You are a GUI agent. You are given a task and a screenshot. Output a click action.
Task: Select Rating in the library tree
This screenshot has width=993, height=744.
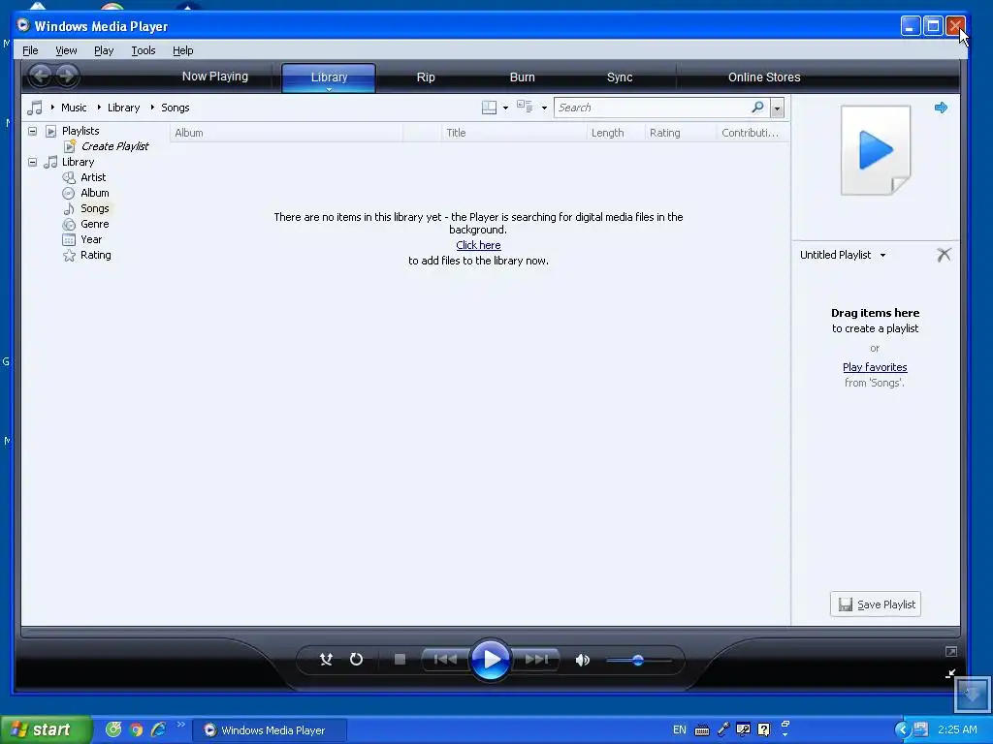point(95,255)
